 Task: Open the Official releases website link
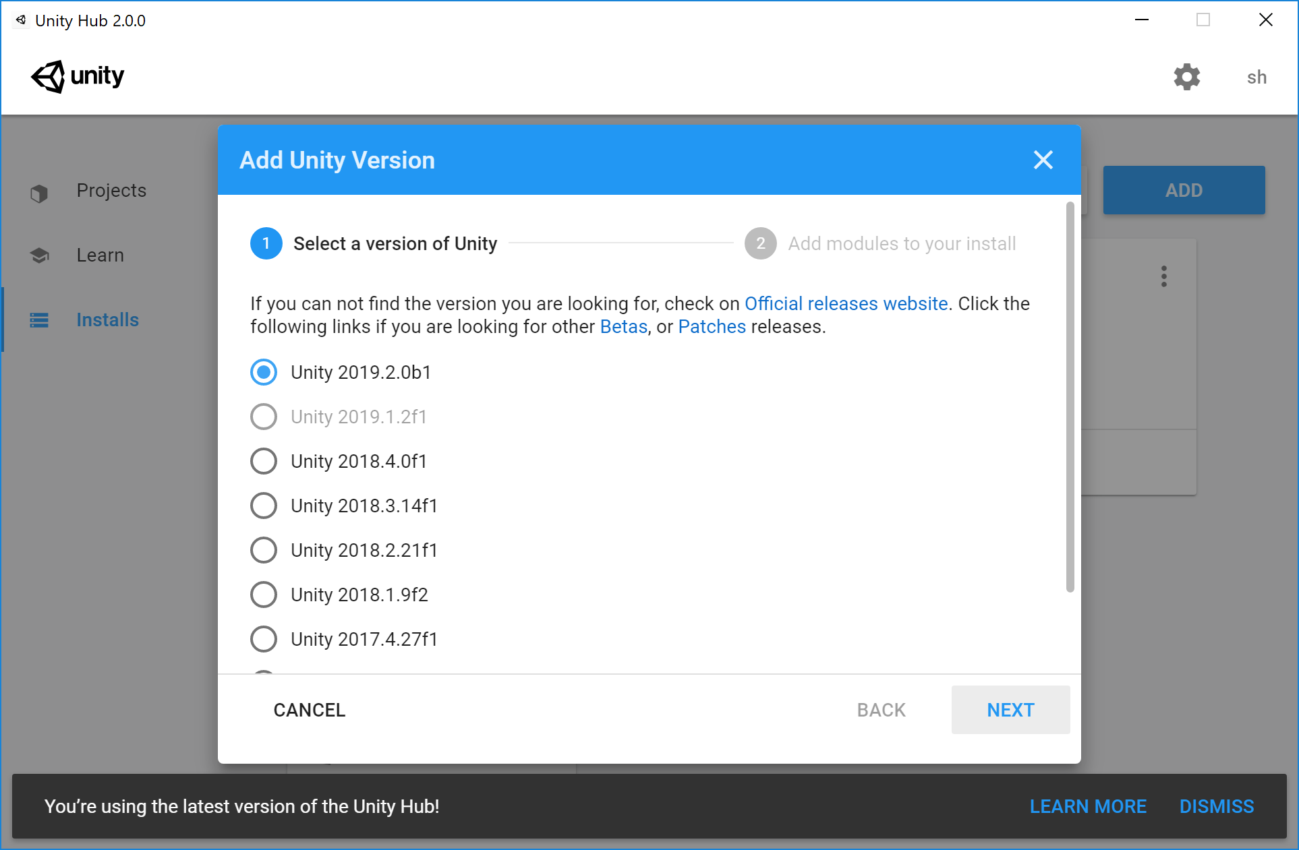click(846, 303)
